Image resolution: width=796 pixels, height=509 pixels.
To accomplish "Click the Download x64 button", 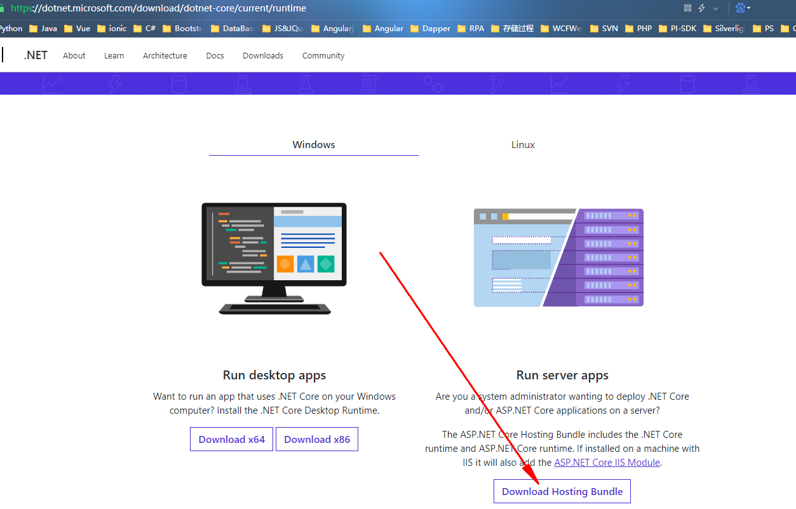I will click(232, 439).
